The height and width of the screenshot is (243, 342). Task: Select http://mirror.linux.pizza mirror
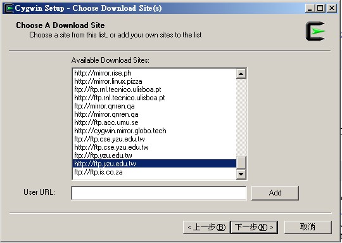(154, 81)
